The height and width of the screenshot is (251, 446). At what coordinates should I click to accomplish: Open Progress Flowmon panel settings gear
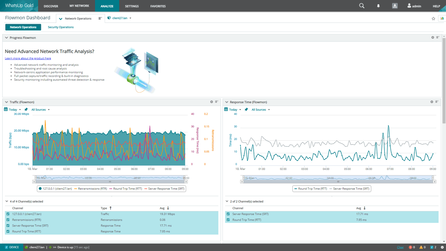(433, 37)
